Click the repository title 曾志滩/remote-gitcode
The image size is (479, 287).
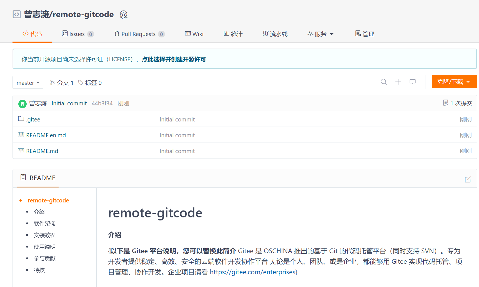click(69, 14)
